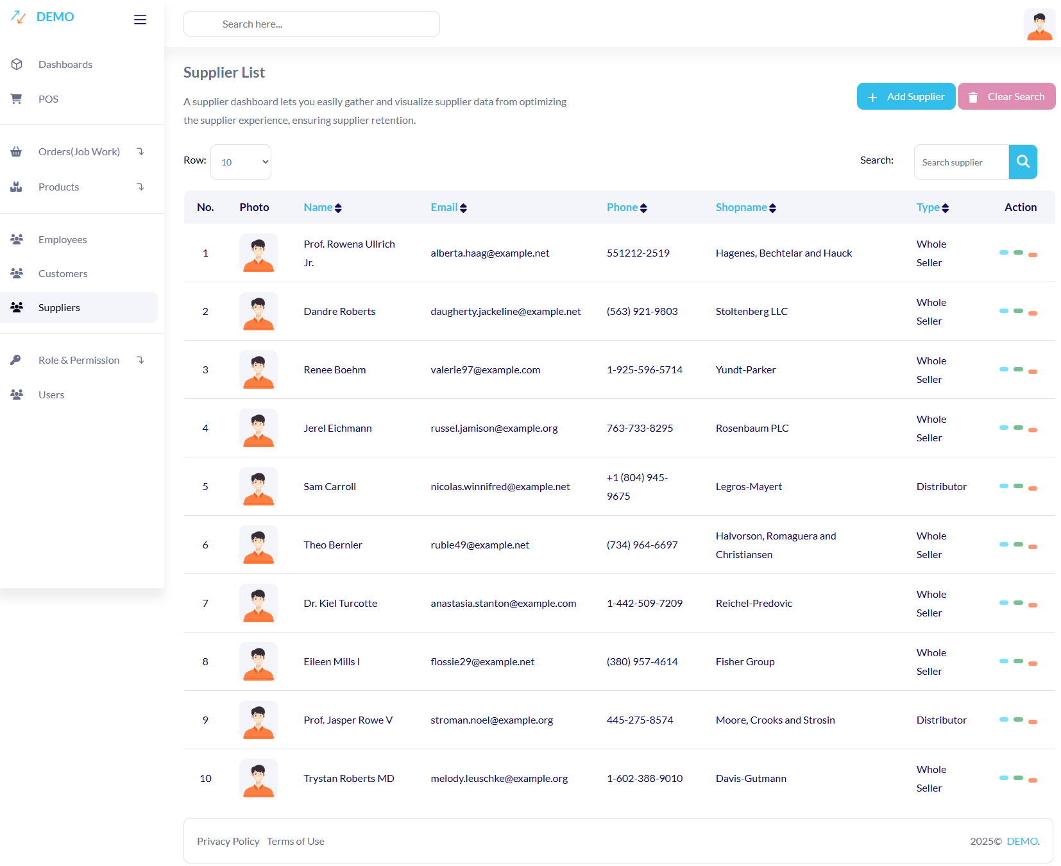The height and width of the screenshot is (866, 1061).
Task: Expand the Orders(Job Work) submenu
Action: pyautogui.click(x=140, y=151)
